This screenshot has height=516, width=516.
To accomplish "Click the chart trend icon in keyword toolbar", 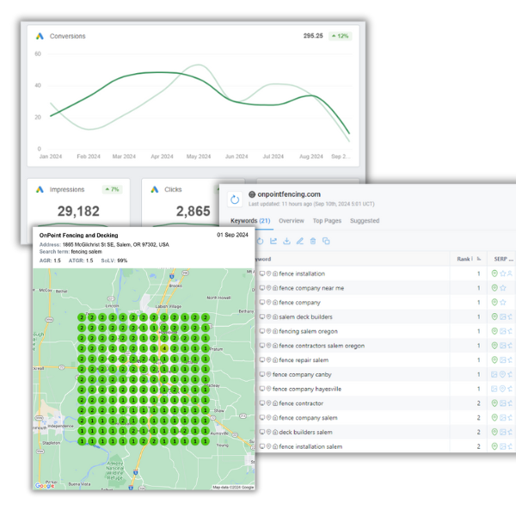I will pyautogui.click(x=273, y=241).
